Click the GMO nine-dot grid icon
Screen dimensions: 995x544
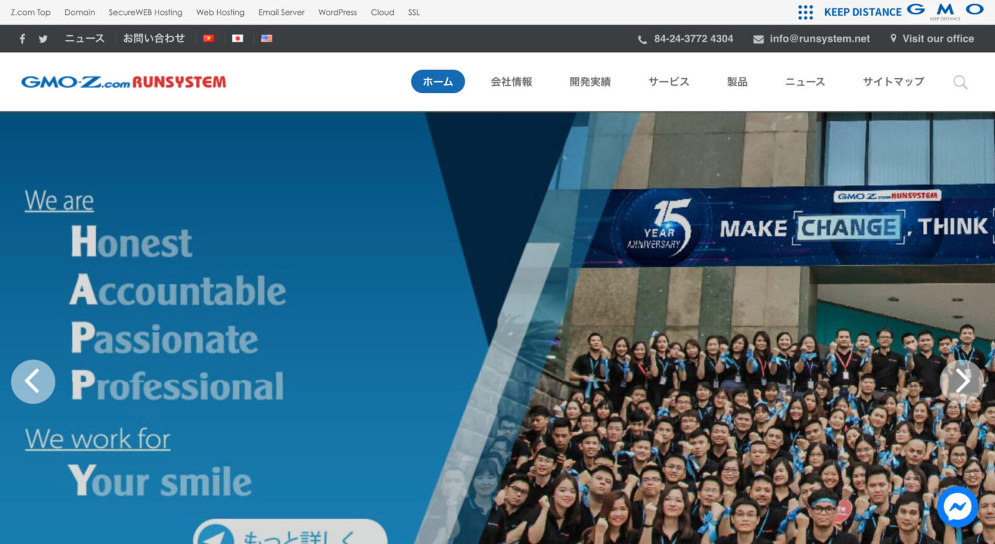click(805, 12)
